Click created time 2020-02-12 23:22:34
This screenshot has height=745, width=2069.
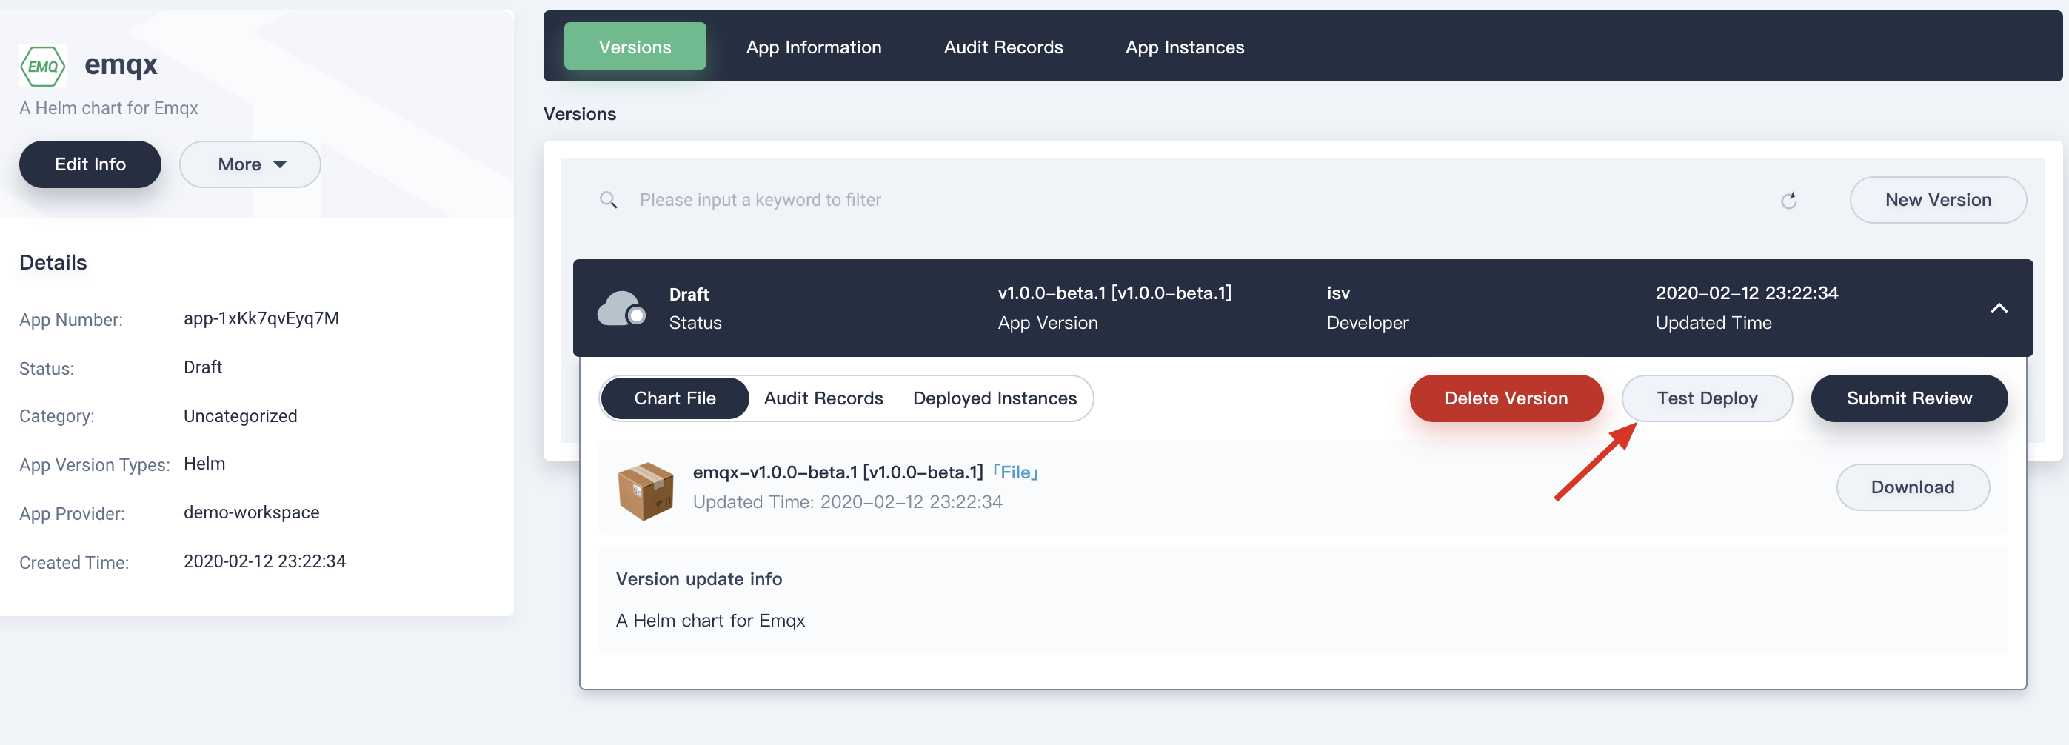tap(264, 561)
